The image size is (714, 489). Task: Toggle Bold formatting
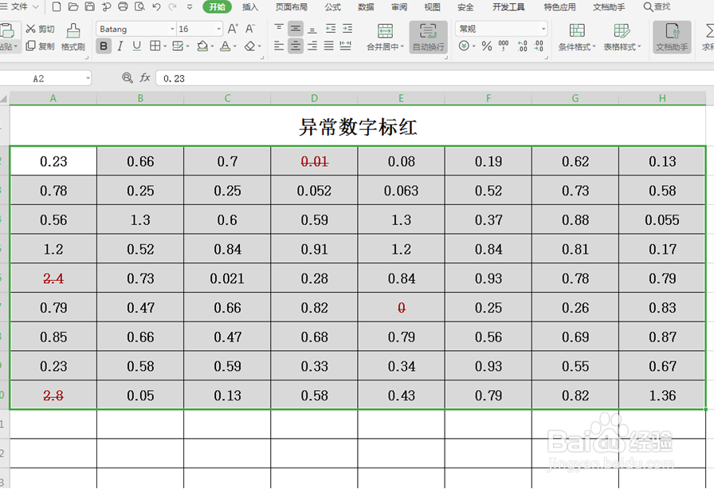[x=103, y=46]
